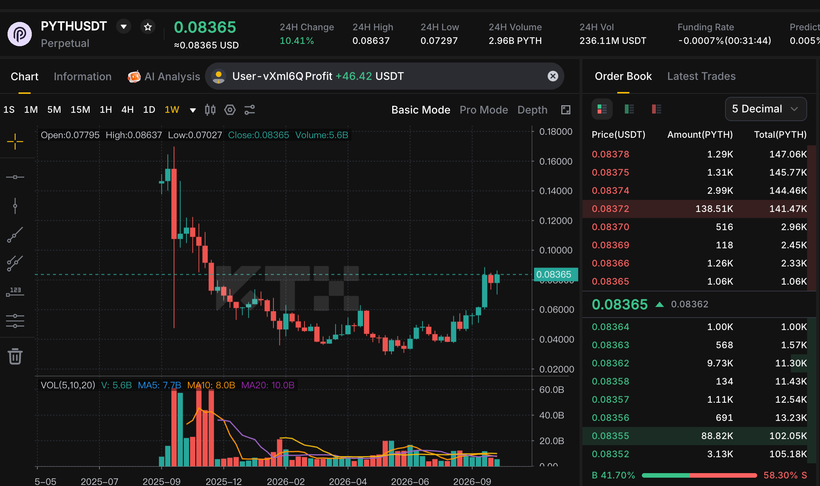The height and width of the screenshot is (486, 820).
Task: Show bids-only order book view
Action: click(629, 109)
